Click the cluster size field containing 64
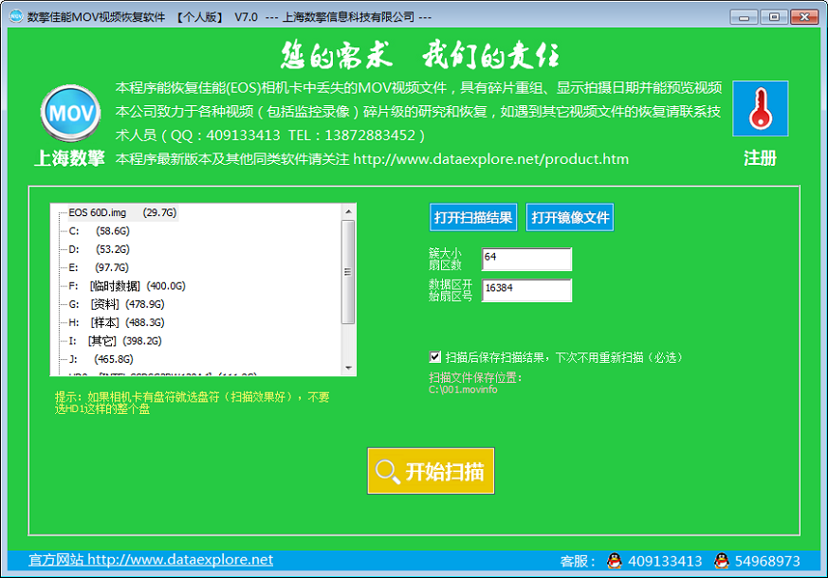Image resolution: width=828 pixels, height=578 pixels. pos(526,259)
